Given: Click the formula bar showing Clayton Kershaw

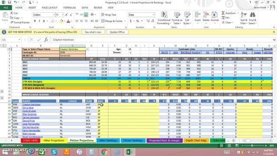Looking at the screenshot, I should [x=161, y=39].
